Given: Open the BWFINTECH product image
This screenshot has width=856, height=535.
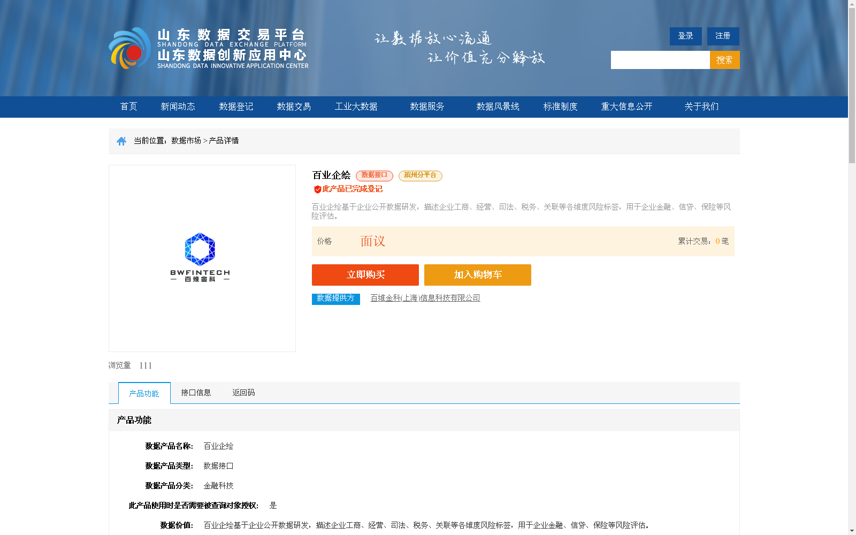Looking at the screenshot, I should click(x=202, y=258).
